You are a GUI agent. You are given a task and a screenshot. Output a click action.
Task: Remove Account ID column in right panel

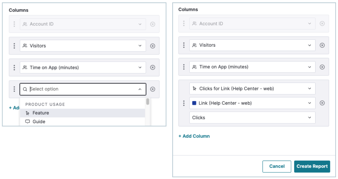tap(322, 23)
